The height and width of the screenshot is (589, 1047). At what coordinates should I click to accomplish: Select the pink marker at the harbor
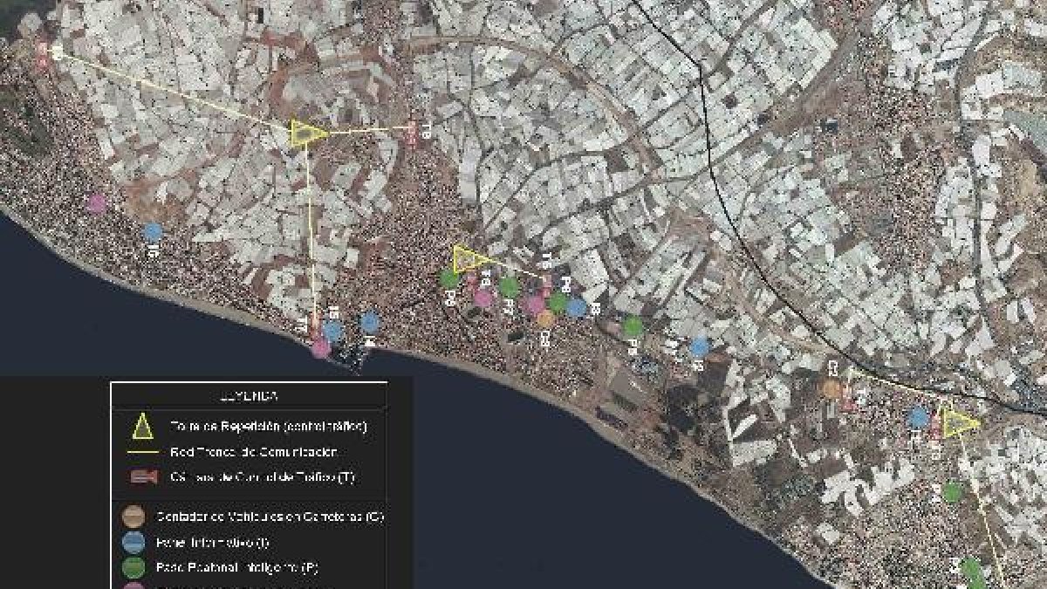coord(320,348)
